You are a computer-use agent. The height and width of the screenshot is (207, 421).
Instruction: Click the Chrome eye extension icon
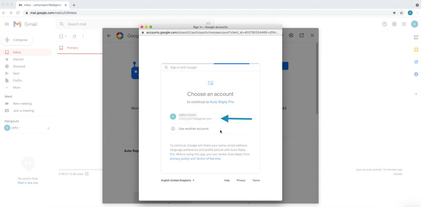coord(394,12)
